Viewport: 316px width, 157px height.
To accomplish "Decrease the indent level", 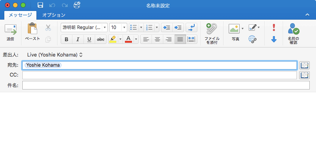I will click(167, 27).
